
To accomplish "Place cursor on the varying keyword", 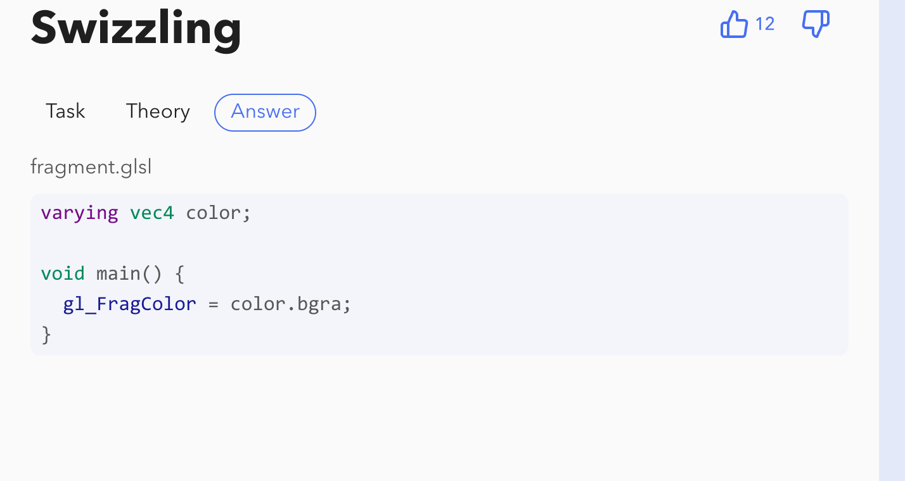I will pyautogui.click(x=80, y=213).
